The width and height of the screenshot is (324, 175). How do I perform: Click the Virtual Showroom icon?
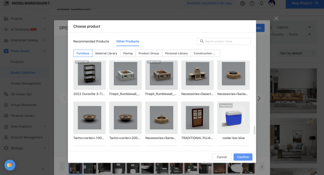pyautogui.click(x=6, y=105)
